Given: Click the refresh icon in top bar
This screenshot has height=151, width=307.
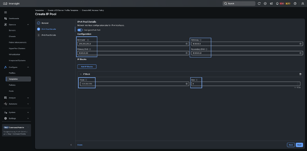Looking at the screenshot, I should click(259, 4).
